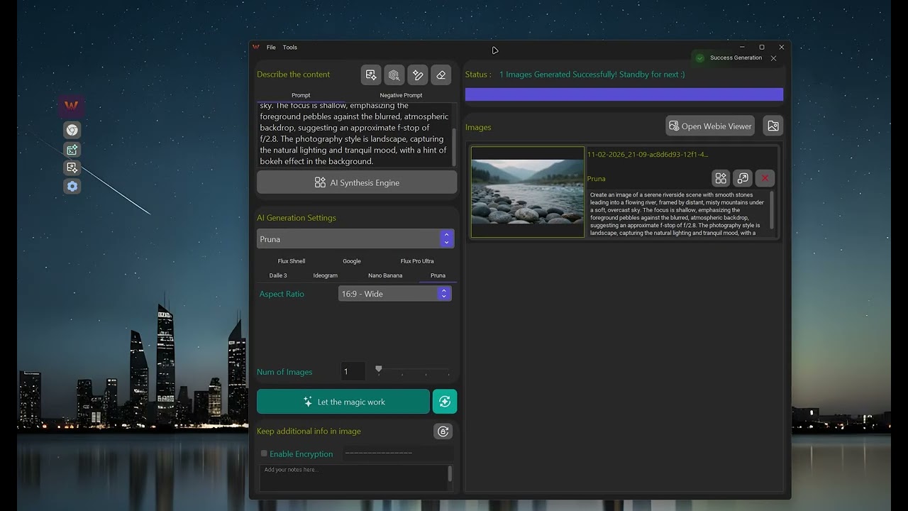Open the Aspect Ratio 16:9 - Wide dropdown
The height and width of the screenshot is (511, 908).
pyautogui.click(x=394, y=294)
